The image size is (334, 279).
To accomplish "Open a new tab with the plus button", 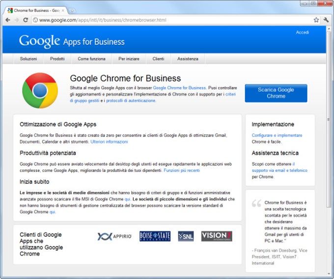I will point(72,10).
